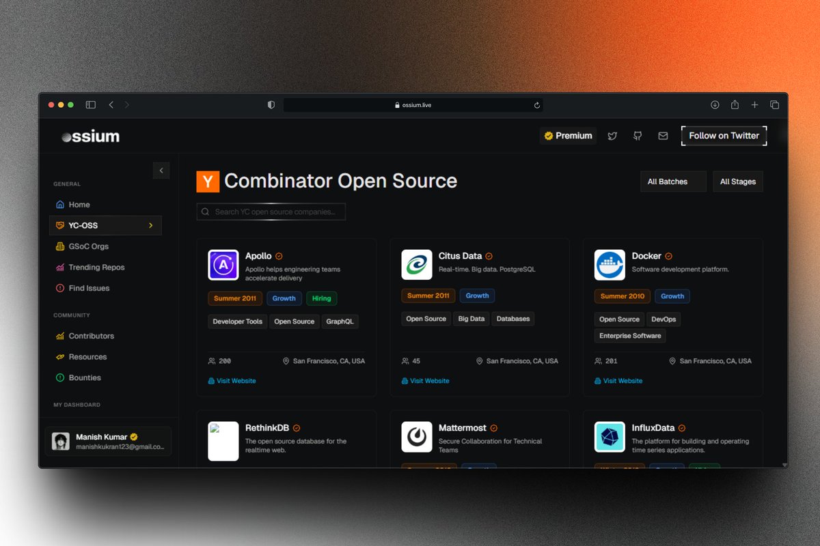Click the Mattermost company logo
This screenshot has height=546, width=820.
(x=416, y=437)
